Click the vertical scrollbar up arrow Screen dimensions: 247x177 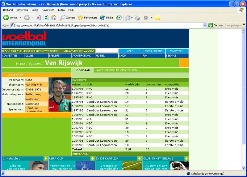point(244,30)
